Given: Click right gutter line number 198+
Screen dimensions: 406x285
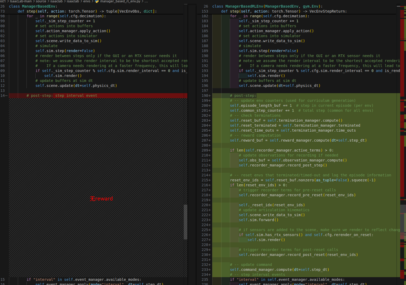Looking at the screenshot, I should [206, 96].
